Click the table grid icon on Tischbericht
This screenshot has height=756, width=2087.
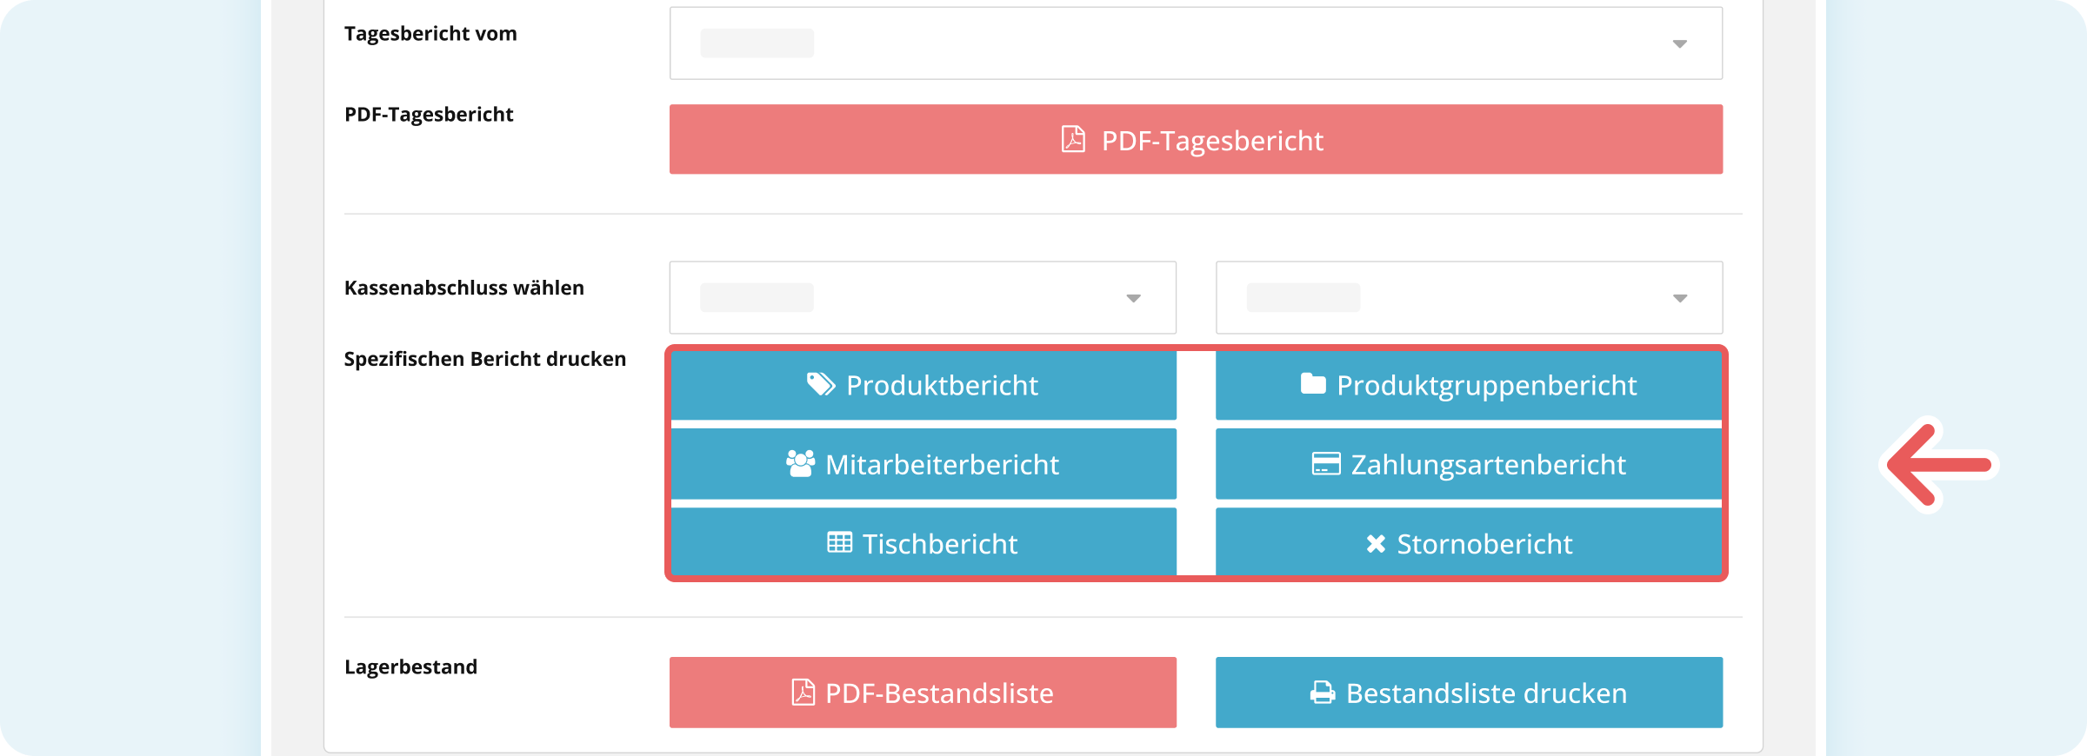839,544
